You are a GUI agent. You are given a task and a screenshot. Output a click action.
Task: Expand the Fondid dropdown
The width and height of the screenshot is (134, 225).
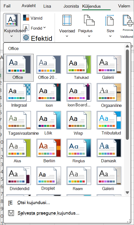point(44,27)
